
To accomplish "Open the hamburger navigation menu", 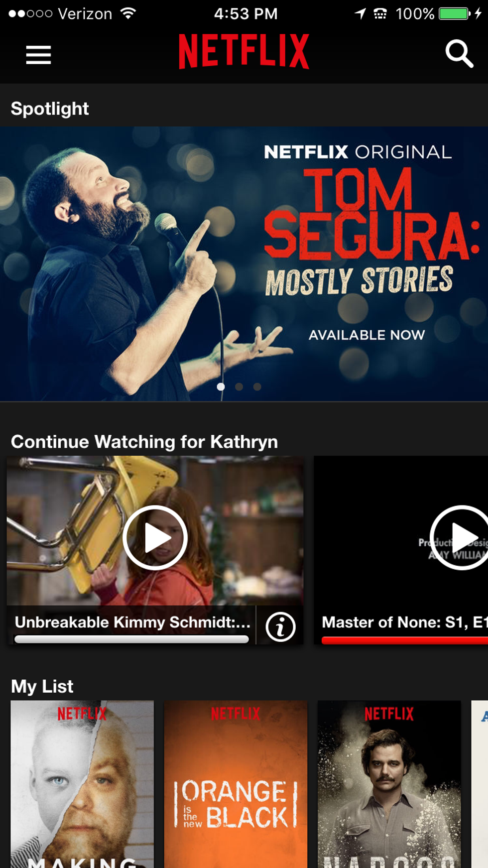I will [x=38, y=55].
